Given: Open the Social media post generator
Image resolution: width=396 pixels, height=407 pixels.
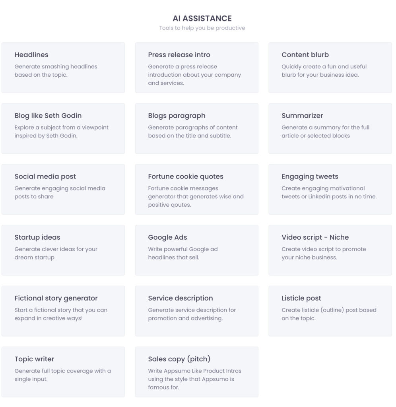Looking at the screenshot, I should click(63, 189).
